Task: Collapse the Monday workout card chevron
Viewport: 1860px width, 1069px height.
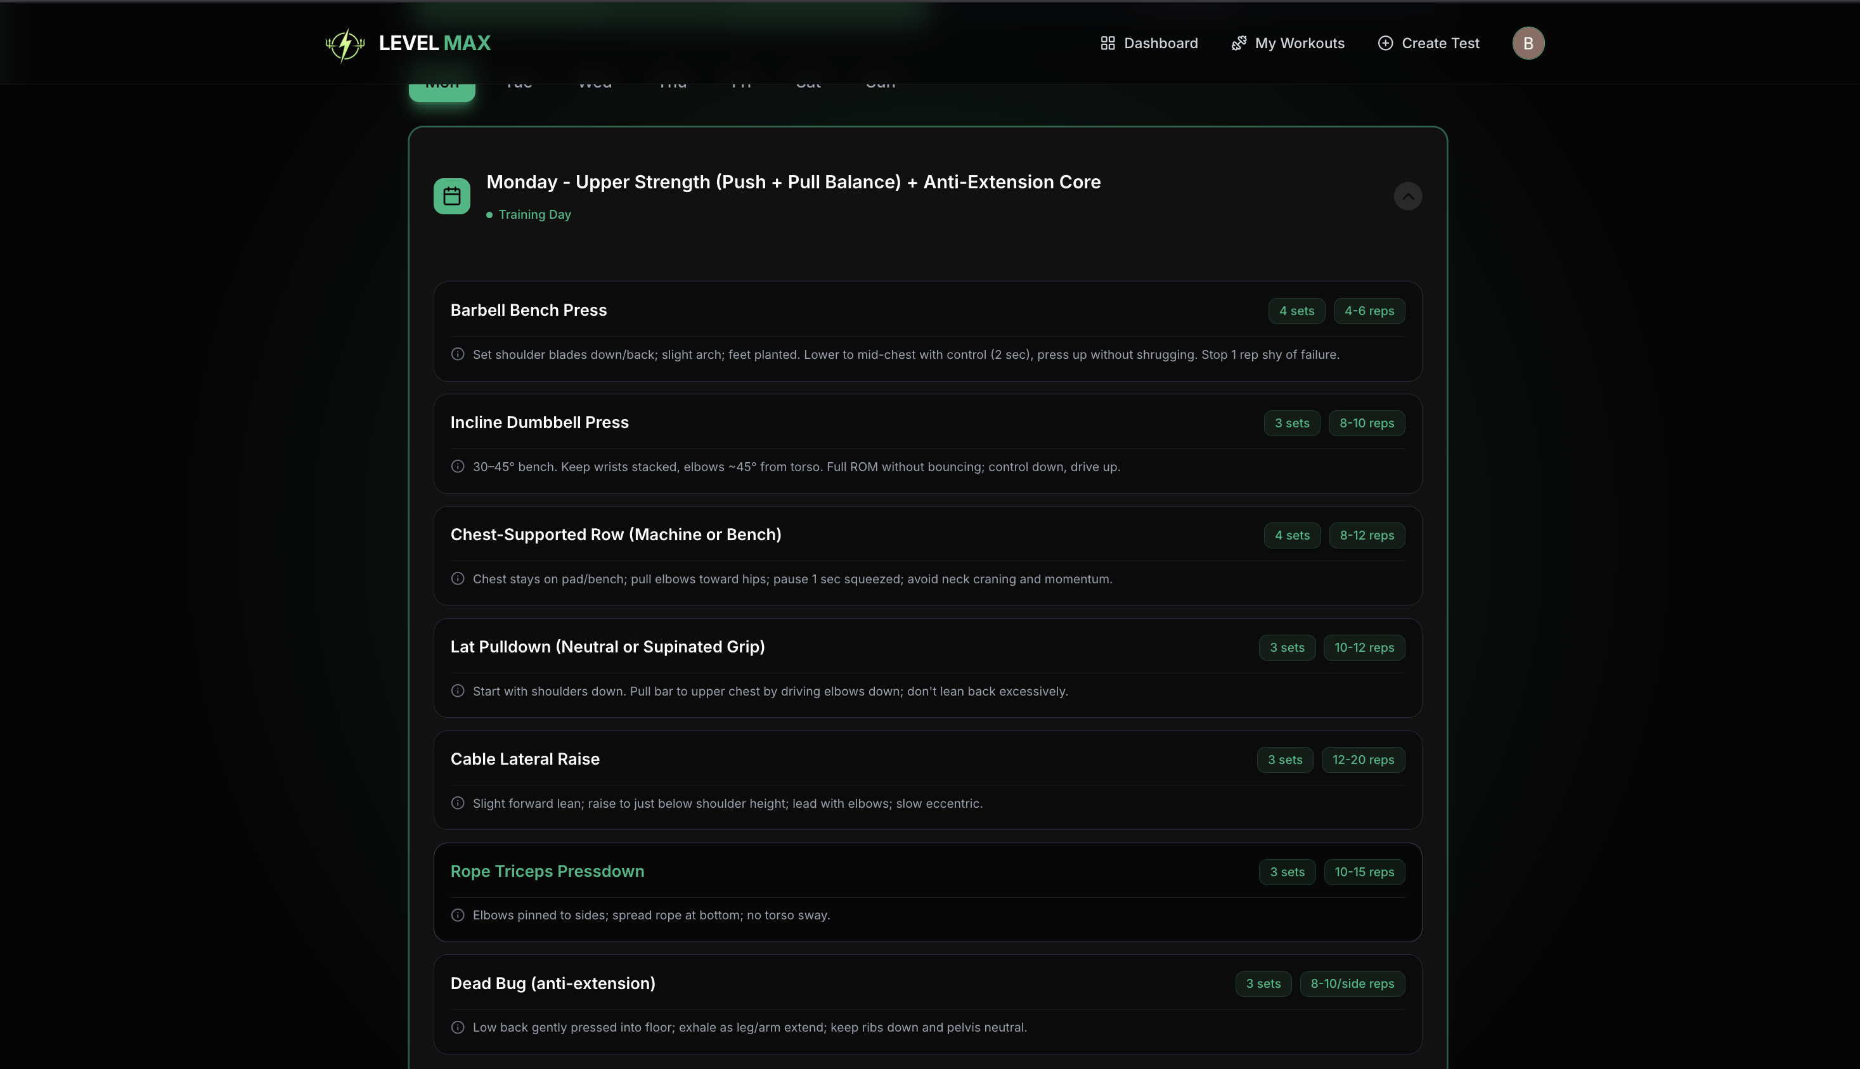Action: 1408,196
